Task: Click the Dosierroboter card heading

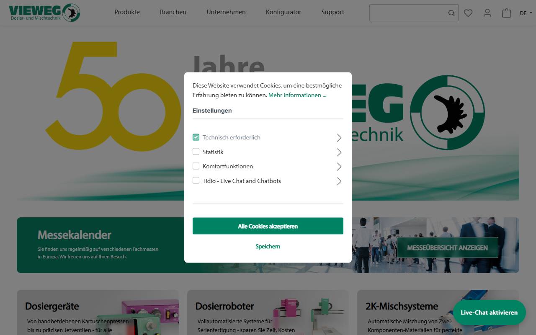Action: click(x=225, y=306)
